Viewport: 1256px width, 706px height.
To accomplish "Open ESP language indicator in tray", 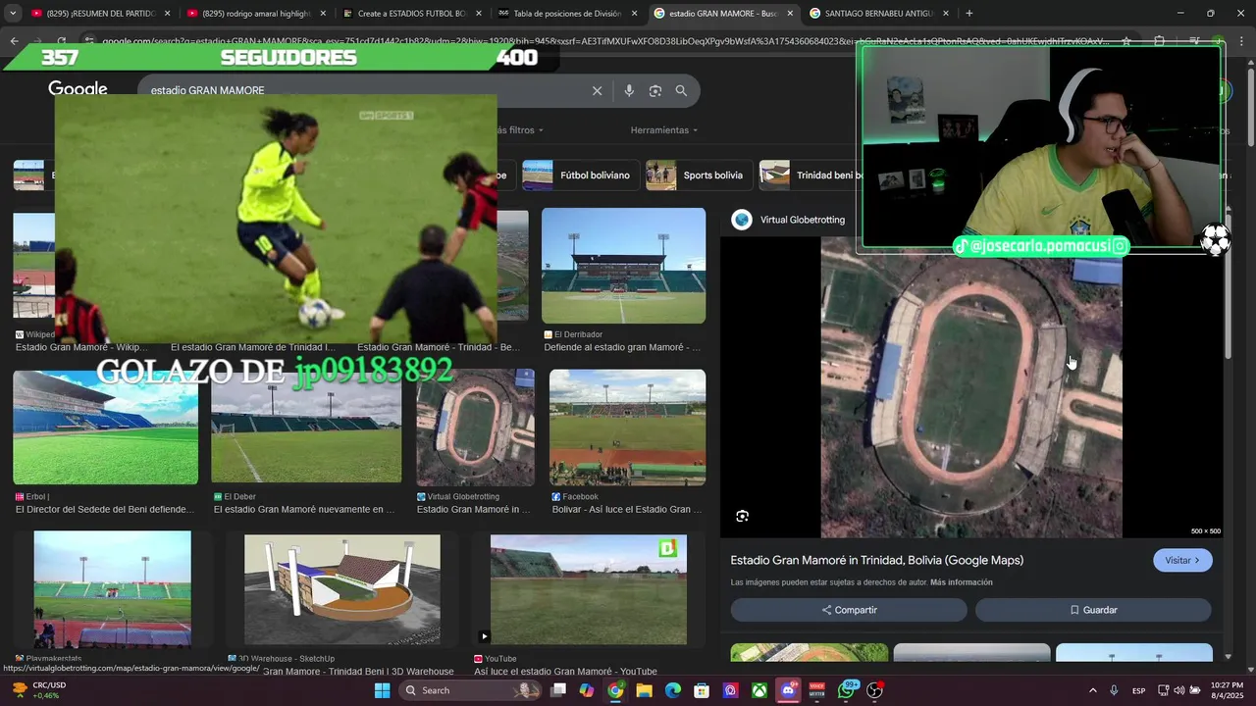I will click(1138, 690).
